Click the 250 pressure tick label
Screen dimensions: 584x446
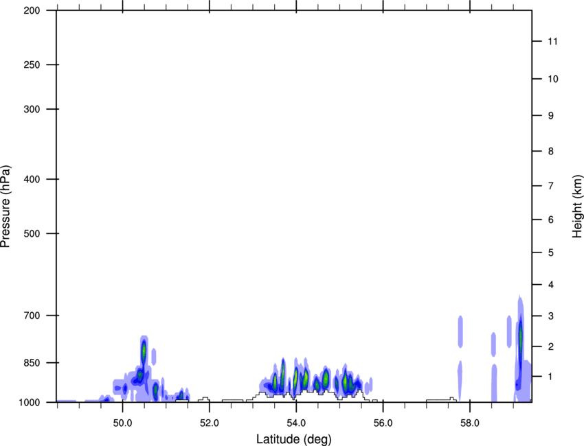(32, 64)
